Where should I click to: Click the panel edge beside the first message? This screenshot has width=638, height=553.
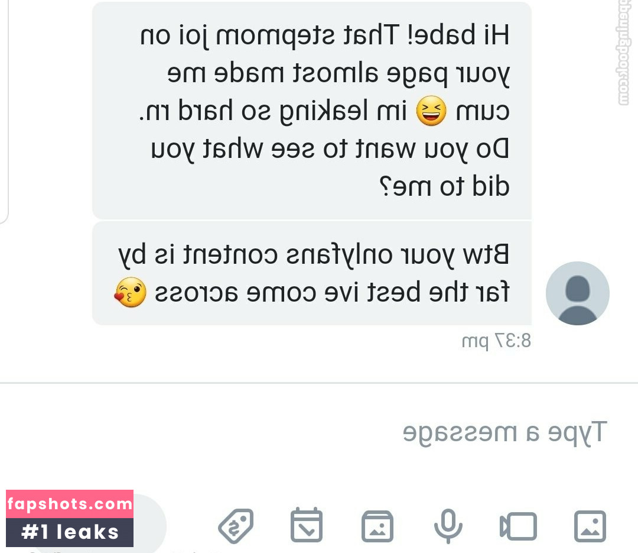4,111
